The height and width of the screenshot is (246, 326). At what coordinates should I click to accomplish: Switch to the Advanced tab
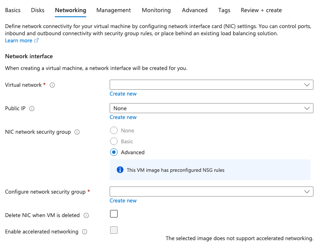195,10
